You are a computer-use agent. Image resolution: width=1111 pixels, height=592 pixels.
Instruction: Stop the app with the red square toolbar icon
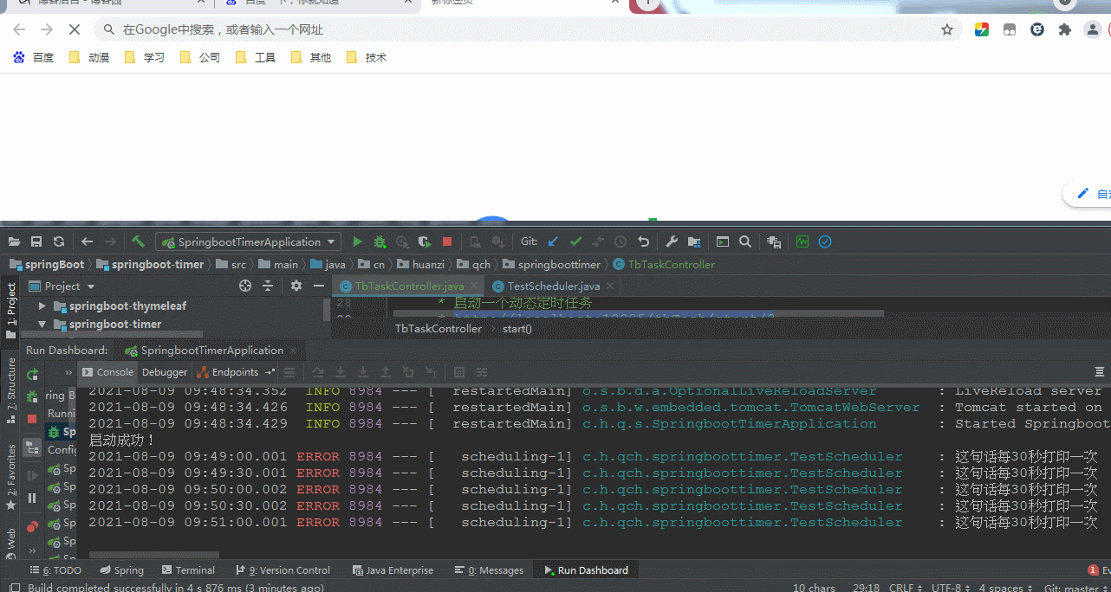coord(447,242)
